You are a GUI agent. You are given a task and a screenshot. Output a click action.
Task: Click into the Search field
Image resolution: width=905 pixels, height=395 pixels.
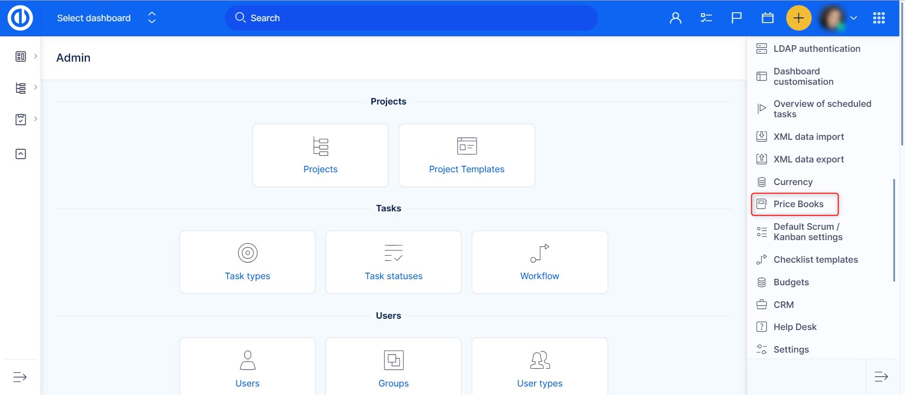tap(411, 18)
